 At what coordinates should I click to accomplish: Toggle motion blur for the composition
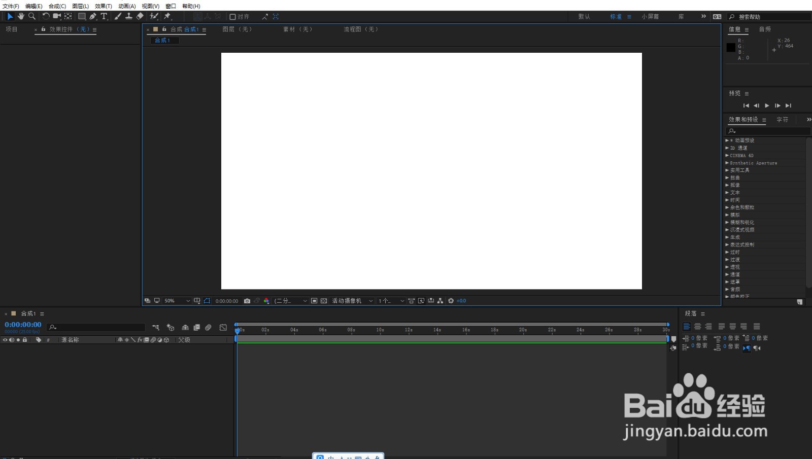click(208, 328)
